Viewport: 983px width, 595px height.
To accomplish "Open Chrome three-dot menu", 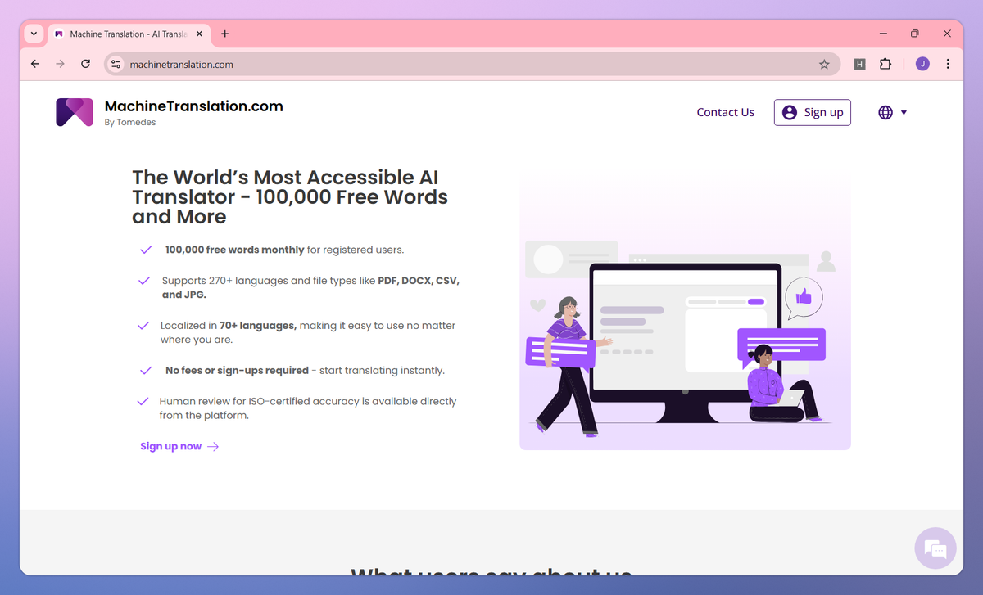I will (948, 64).
